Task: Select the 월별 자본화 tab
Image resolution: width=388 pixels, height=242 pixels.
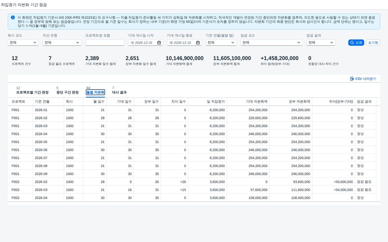Action: 95,92
